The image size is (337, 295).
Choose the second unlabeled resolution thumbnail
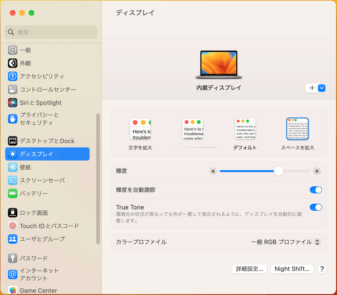tap(193, 129)
